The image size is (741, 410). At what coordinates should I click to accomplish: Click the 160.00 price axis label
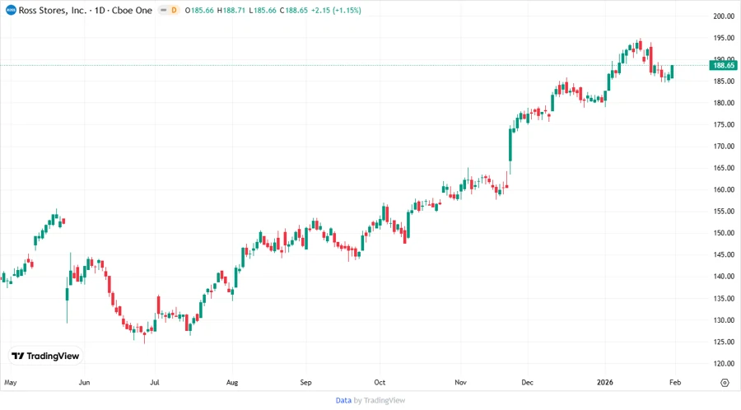(x=724, y=190)
